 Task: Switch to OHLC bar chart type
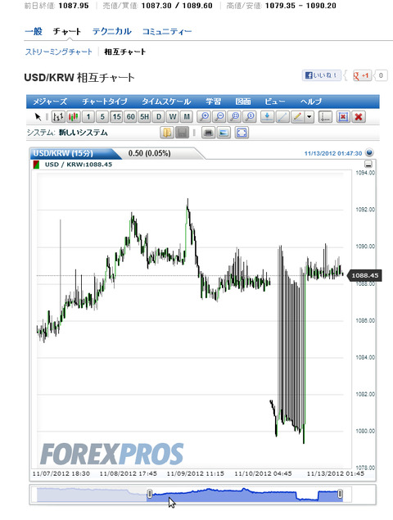point(59,117)
